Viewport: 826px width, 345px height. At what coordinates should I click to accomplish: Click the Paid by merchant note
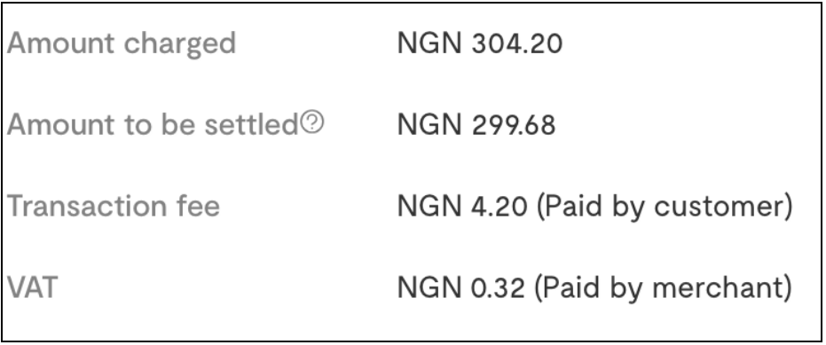pyautogui.click(x=664, y=288)
